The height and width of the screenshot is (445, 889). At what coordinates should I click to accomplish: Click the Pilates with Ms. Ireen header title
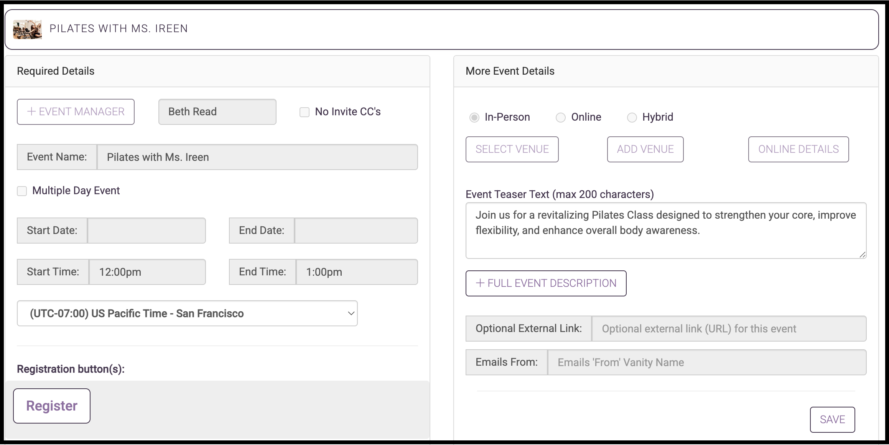[119, 29]
